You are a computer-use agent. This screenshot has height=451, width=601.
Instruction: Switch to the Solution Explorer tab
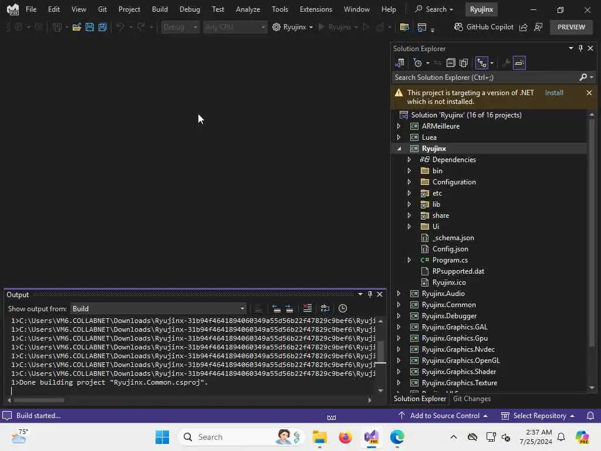tap(420, 399)
